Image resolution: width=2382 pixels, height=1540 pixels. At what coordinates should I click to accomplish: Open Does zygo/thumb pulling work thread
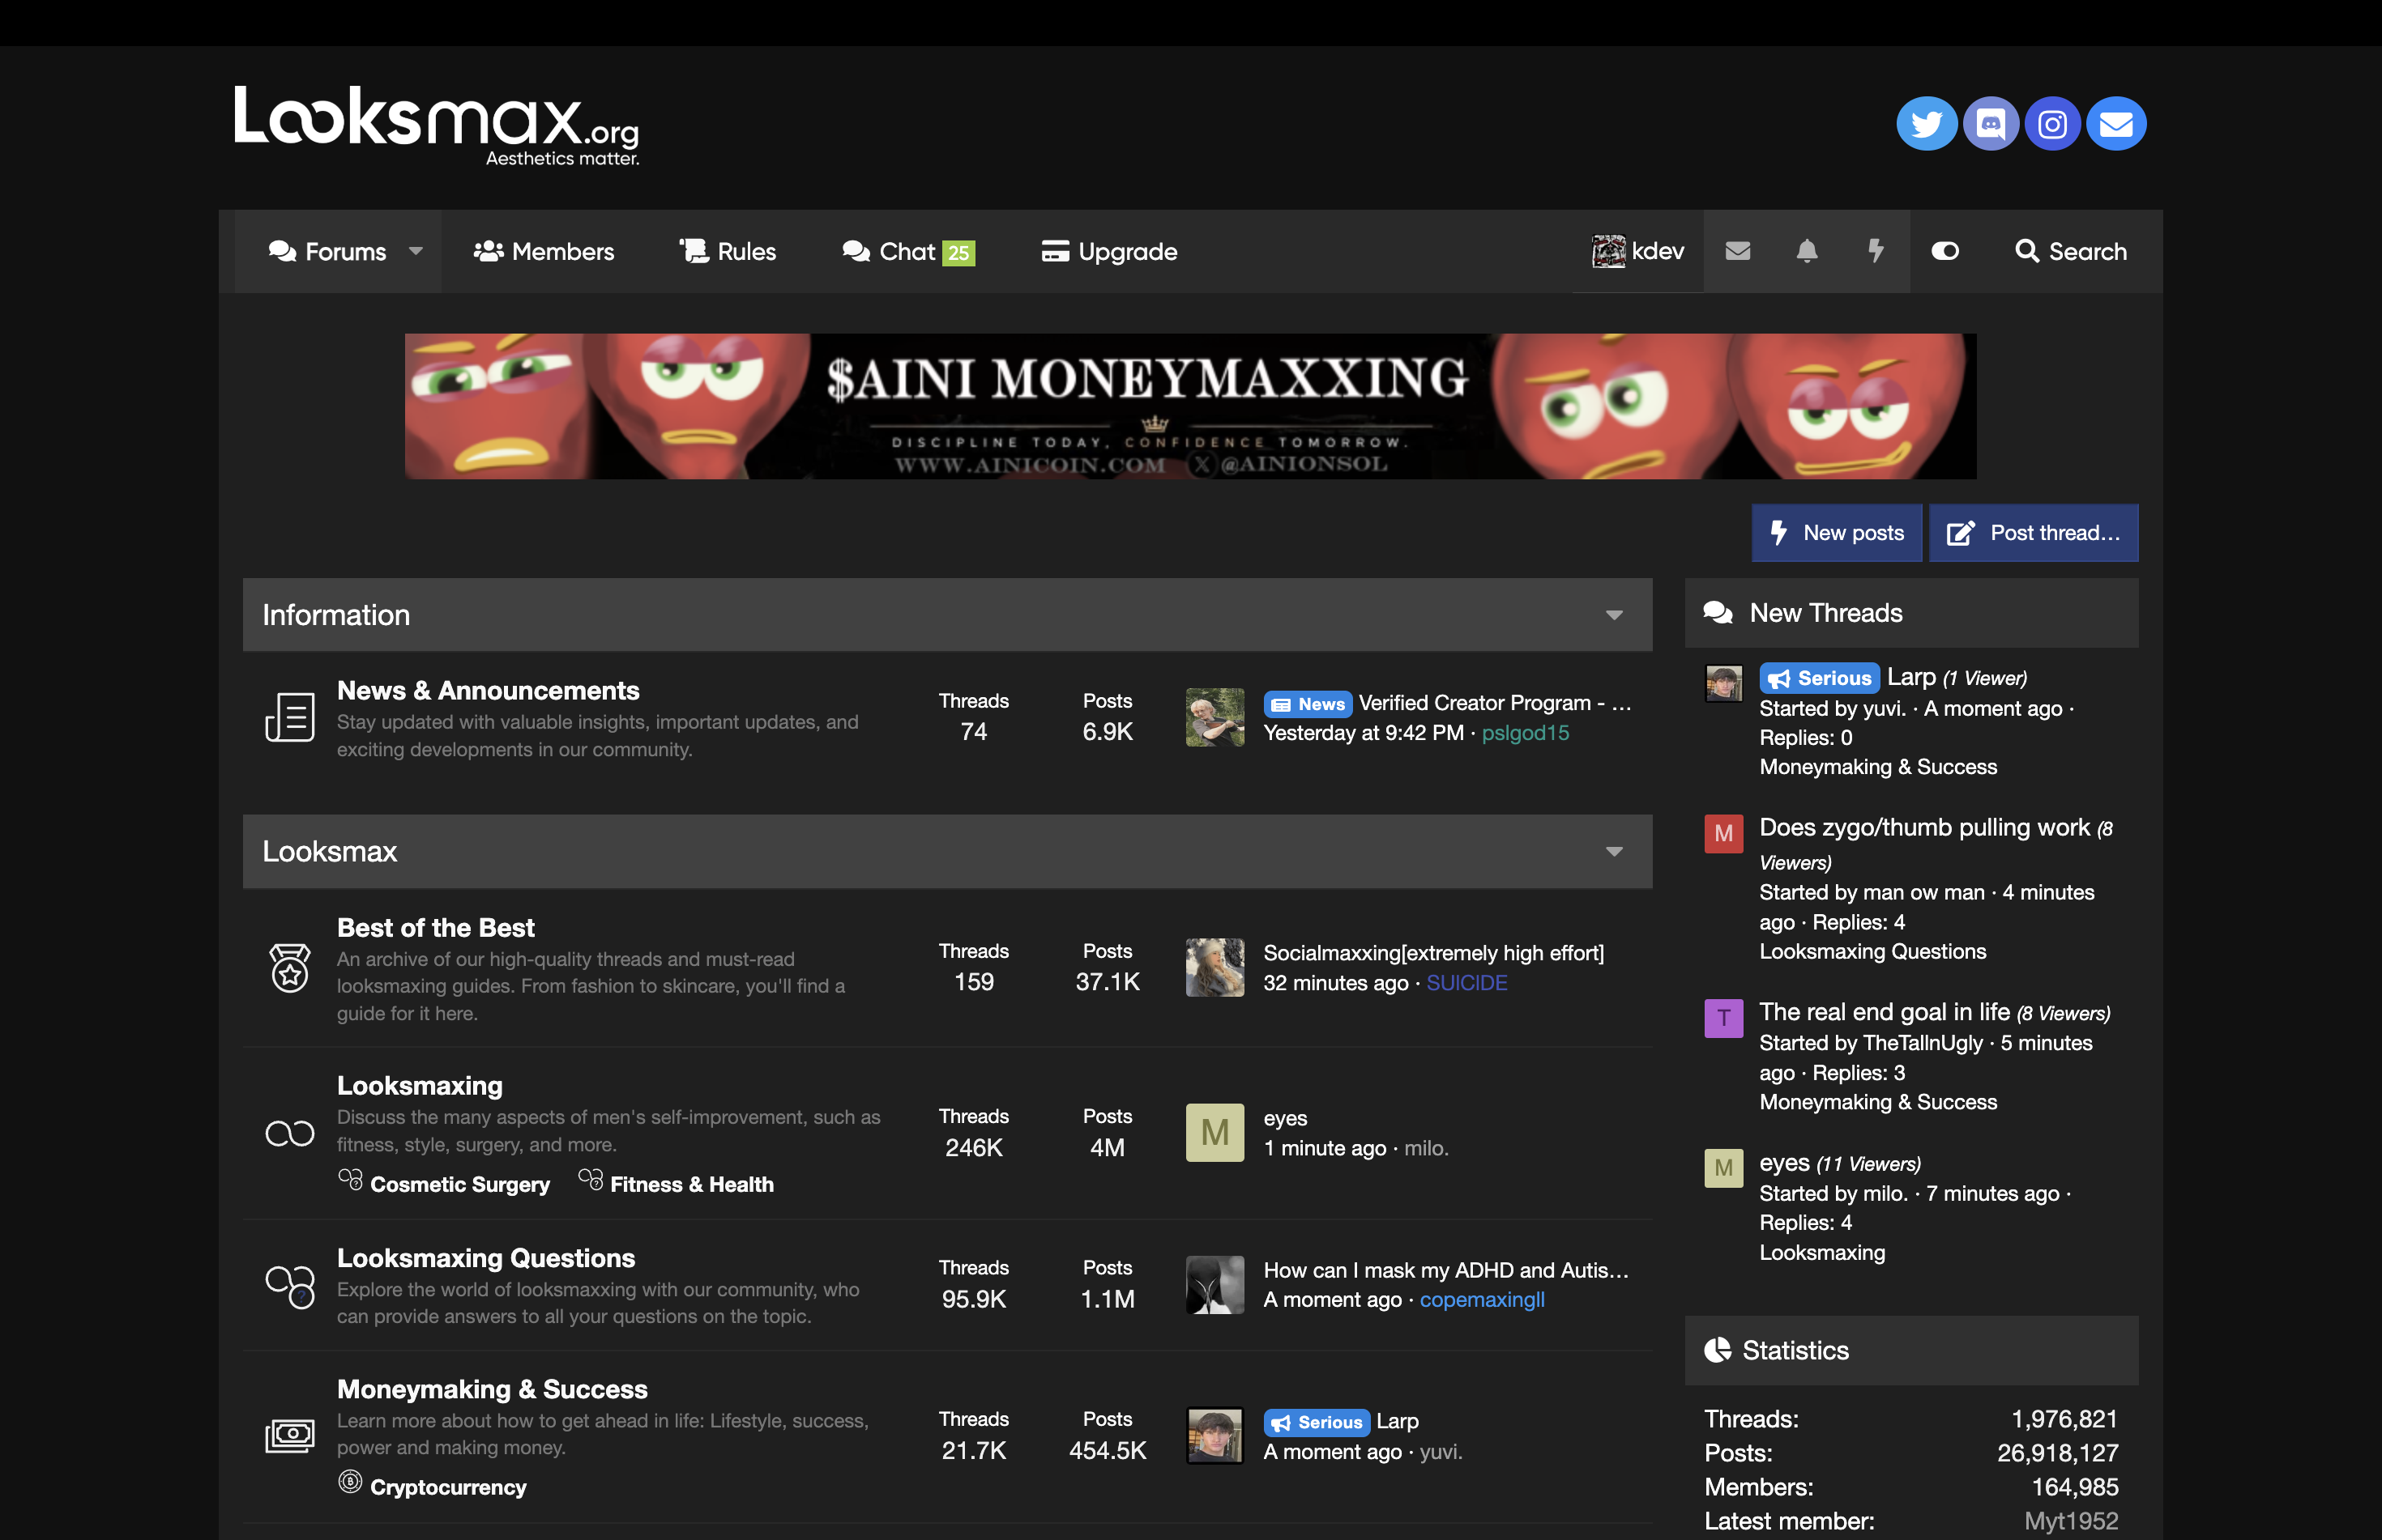(x=1923, y=828)
